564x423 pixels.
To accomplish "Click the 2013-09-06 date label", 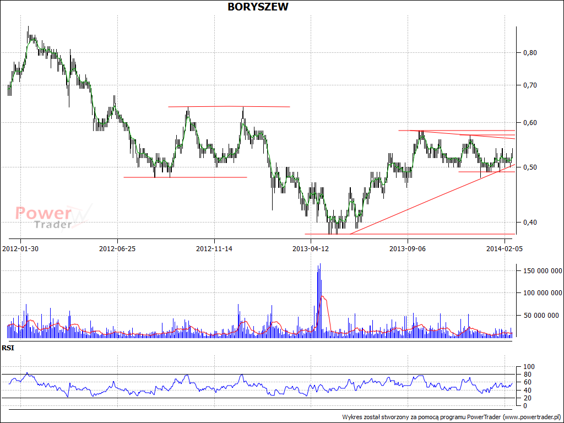I will 408,248.
